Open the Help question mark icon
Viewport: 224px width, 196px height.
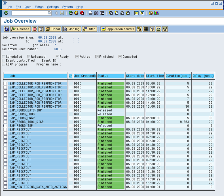pyautogui.click(x=151, y=13)
